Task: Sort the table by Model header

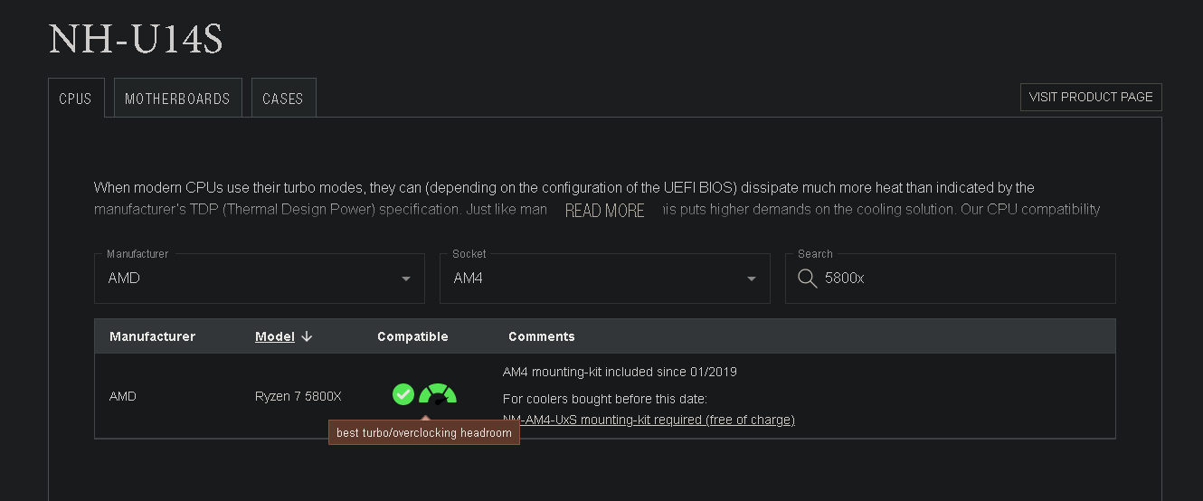Action: click(x=274, y=336)
